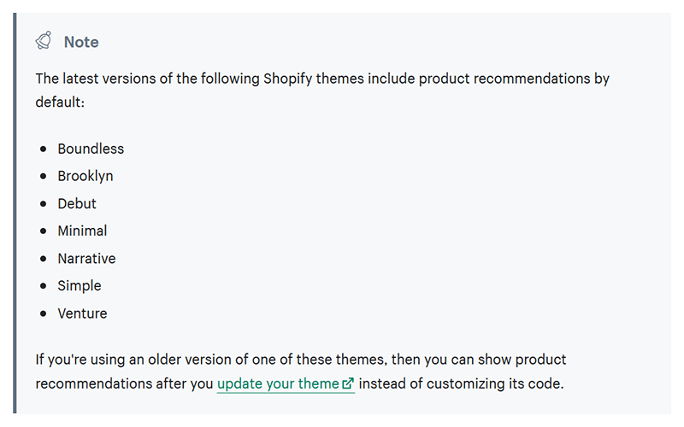Click the external link icon after update your theme
This screenshot has width=684, height=427.
click(x=348, y=384)
